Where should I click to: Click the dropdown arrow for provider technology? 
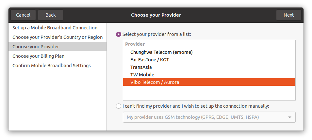click(x=290, y=117)
